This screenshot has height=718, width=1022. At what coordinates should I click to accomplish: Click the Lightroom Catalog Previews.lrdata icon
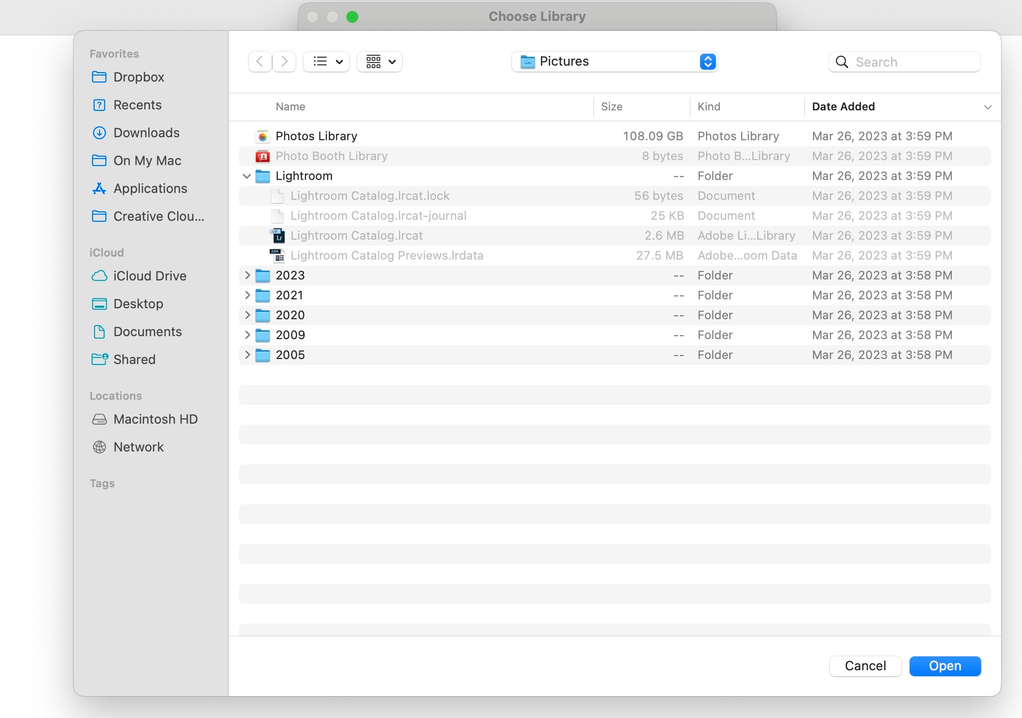277,256
